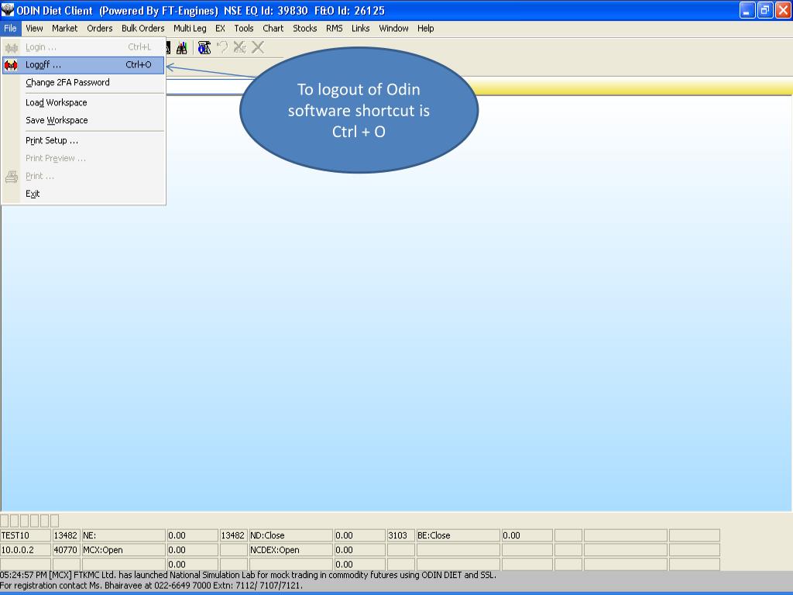Choose Save Workspace from the File menu
Screen dimensions: 793x595
[x=84, y=120]
